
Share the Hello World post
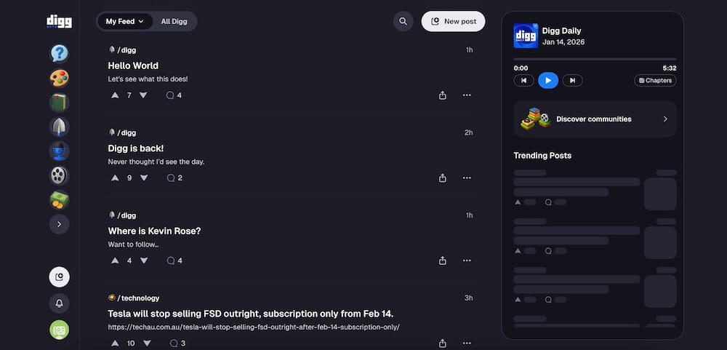443,95
